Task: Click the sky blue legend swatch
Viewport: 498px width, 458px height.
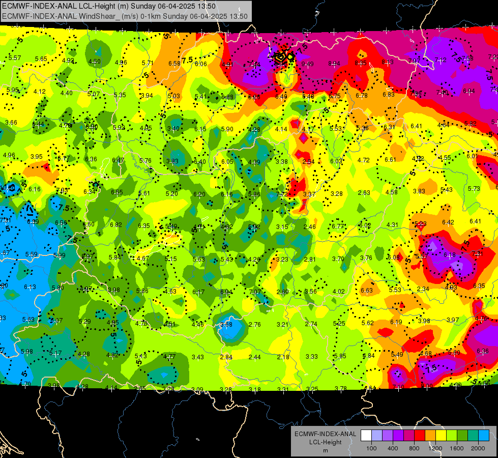Action: tap(483, 436)
